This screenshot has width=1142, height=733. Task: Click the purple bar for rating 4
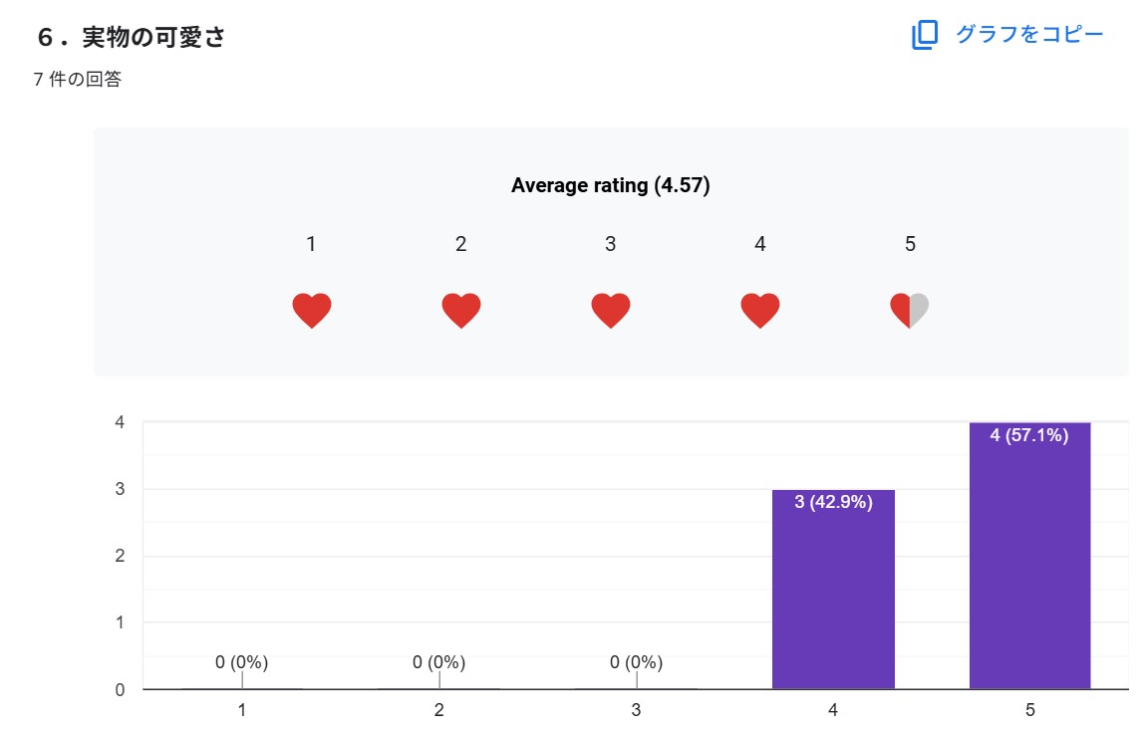click(x=833, y=598)
